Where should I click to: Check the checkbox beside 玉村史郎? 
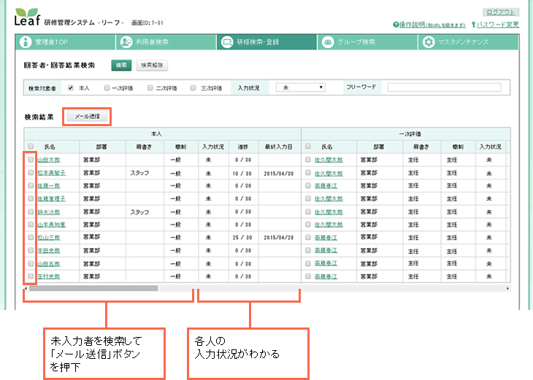[x=31, y=276]
